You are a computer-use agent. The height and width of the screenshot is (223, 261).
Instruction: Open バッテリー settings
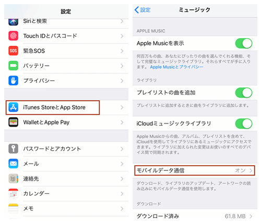(x=66, y=66)
